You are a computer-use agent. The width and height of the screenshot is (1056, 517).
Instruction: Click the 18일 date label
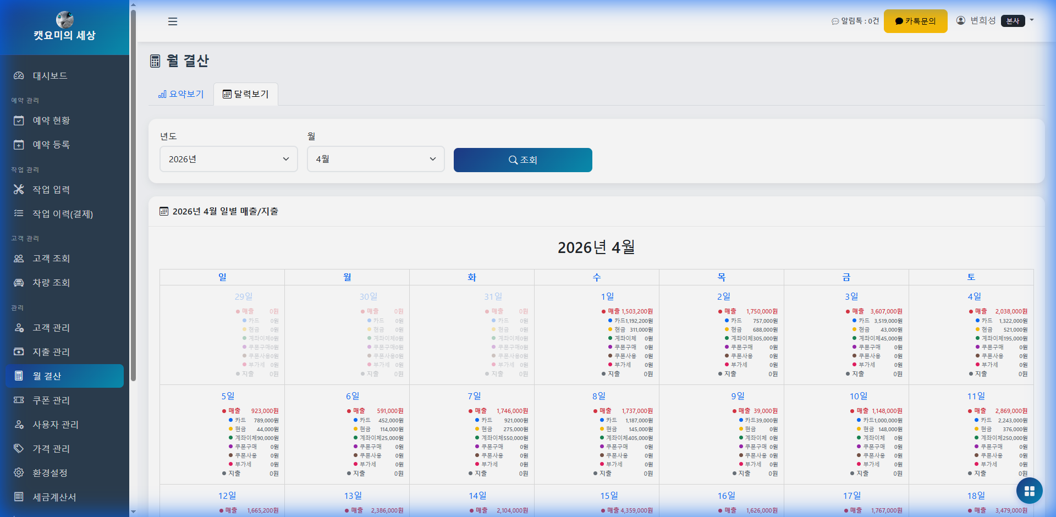click(976, 496)
